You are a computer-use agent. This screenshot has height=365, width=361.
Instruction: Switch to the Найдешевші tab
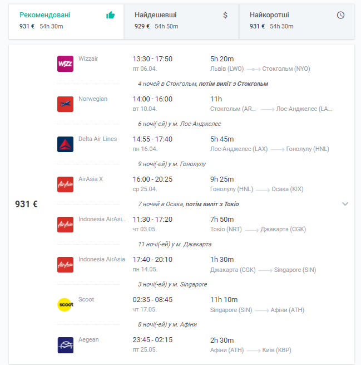click(181, 21)
